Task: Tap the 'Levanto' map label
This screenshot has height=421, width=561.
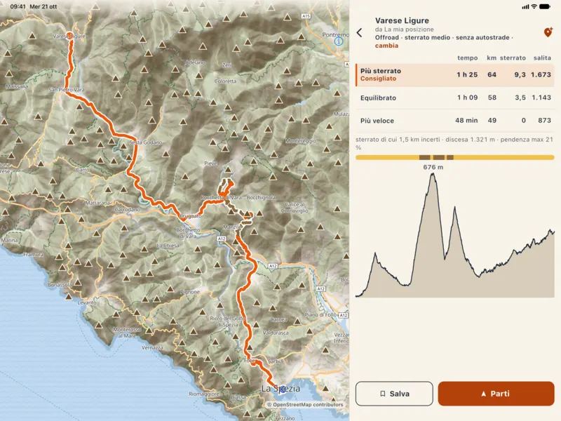Action: [x=87, y=302]
